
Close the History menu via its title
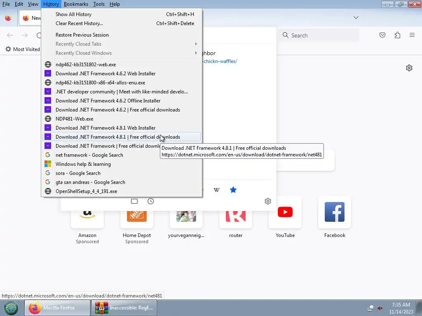[51, 4]
